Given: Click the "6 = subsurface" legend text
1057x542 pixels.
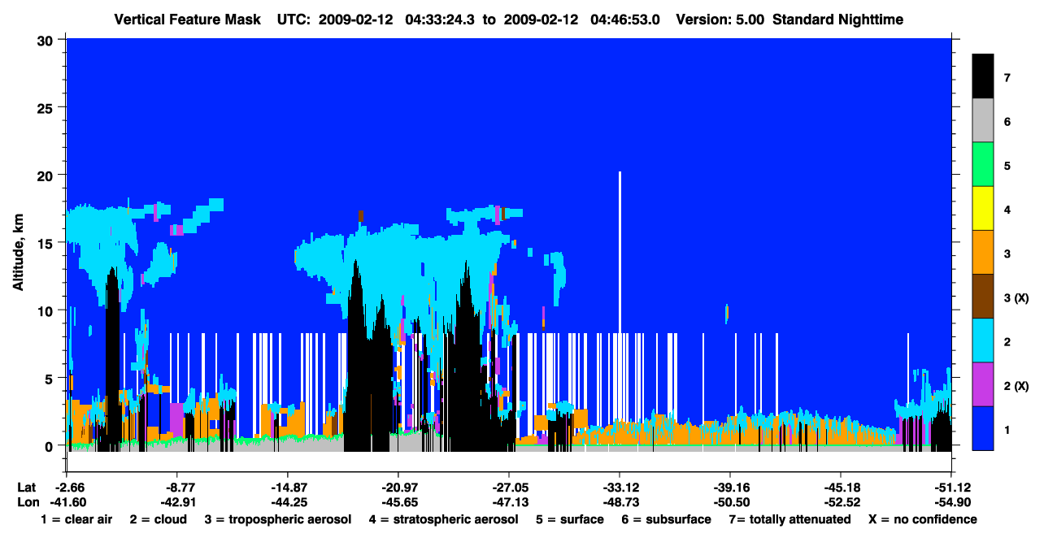Looking at the screenshot, I should [x=667, y=519].
